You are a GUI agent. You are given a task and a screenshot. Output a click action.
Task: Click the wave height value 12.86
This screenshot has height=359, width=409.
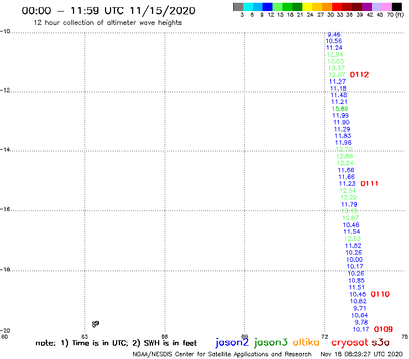pos(344,156)
